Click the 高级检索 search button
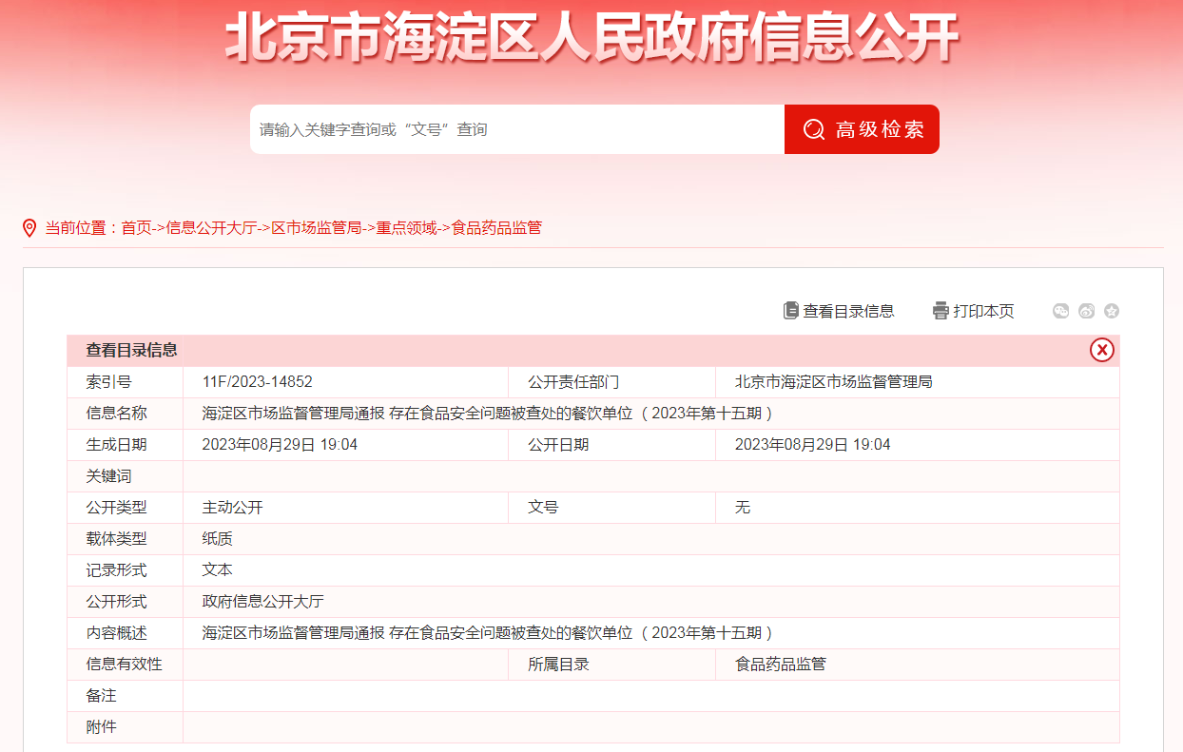Viewport: 1183px width, 752px height. [x=862, y=129]
